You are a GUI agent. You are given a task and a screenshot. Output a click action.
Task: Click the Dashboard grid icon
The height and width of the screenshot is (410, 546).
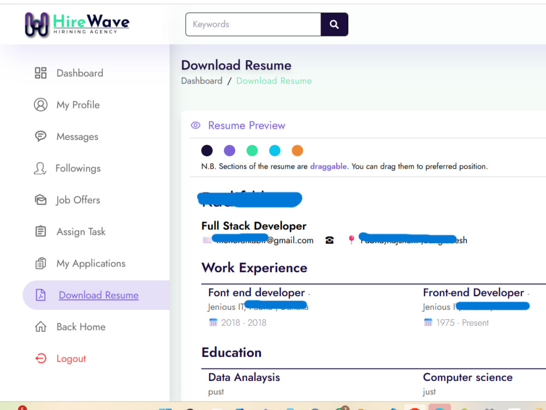pos(41,73)
